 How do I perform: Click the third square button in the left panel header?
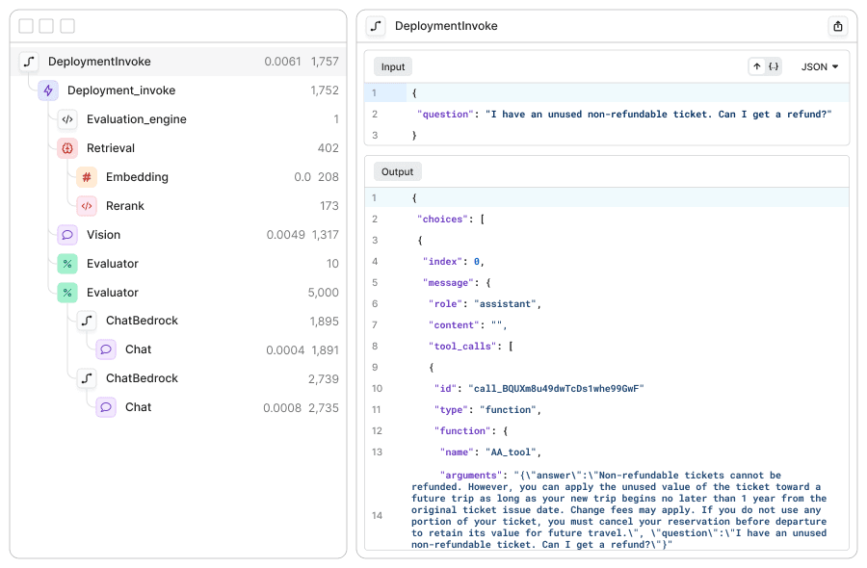point(67,26)
